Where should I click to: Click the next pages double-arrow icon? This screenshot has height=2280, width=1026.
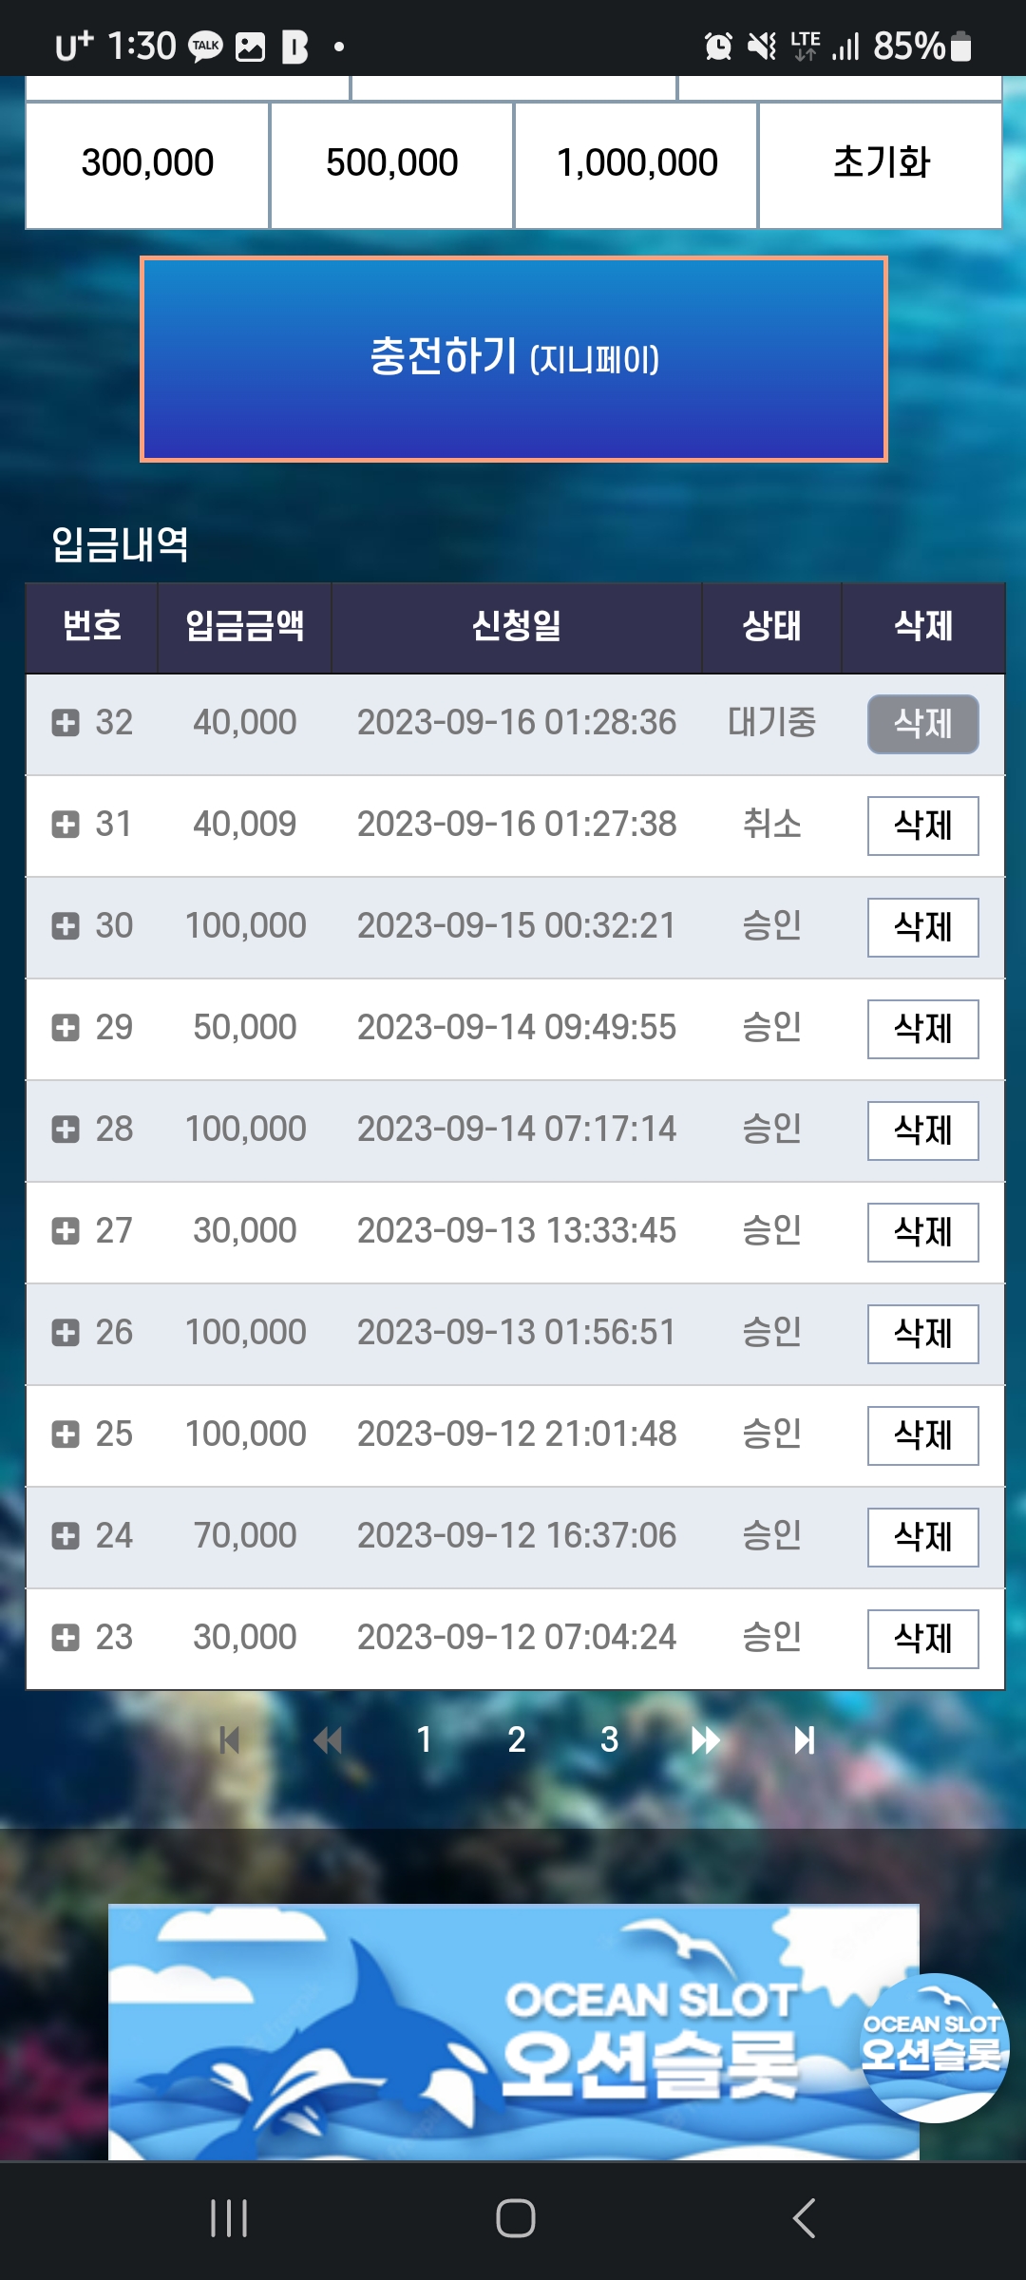[x=705, y=1740]
